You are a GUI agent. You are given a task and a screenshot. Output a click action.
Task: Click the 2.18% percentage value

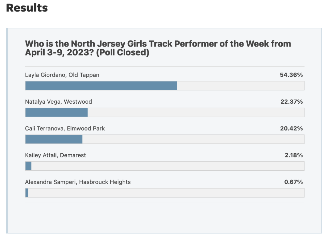coord(294,155)
